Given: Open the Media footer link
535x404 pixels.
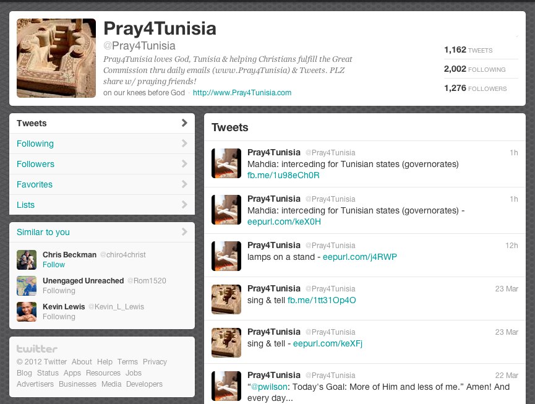Looking at the screenshot, I should (111, 384).
